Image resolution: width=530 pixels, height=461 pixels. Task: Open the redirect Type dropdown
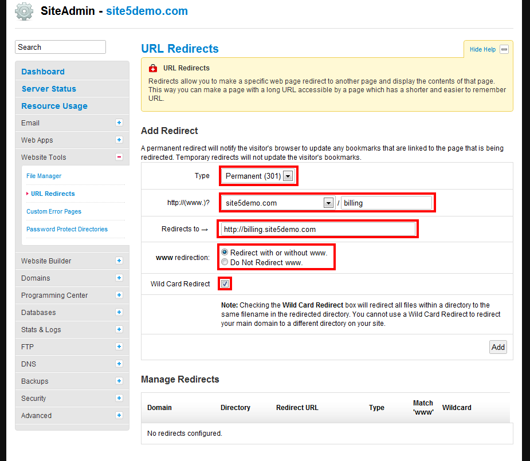[258, 176]
